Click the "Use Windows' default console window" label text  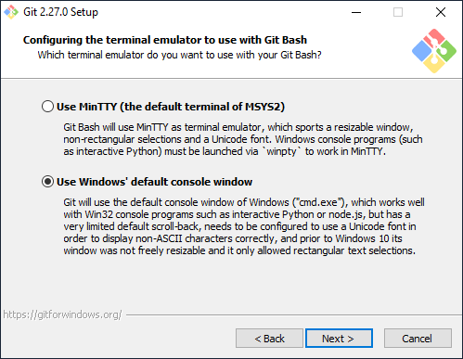tap(154, 182)
